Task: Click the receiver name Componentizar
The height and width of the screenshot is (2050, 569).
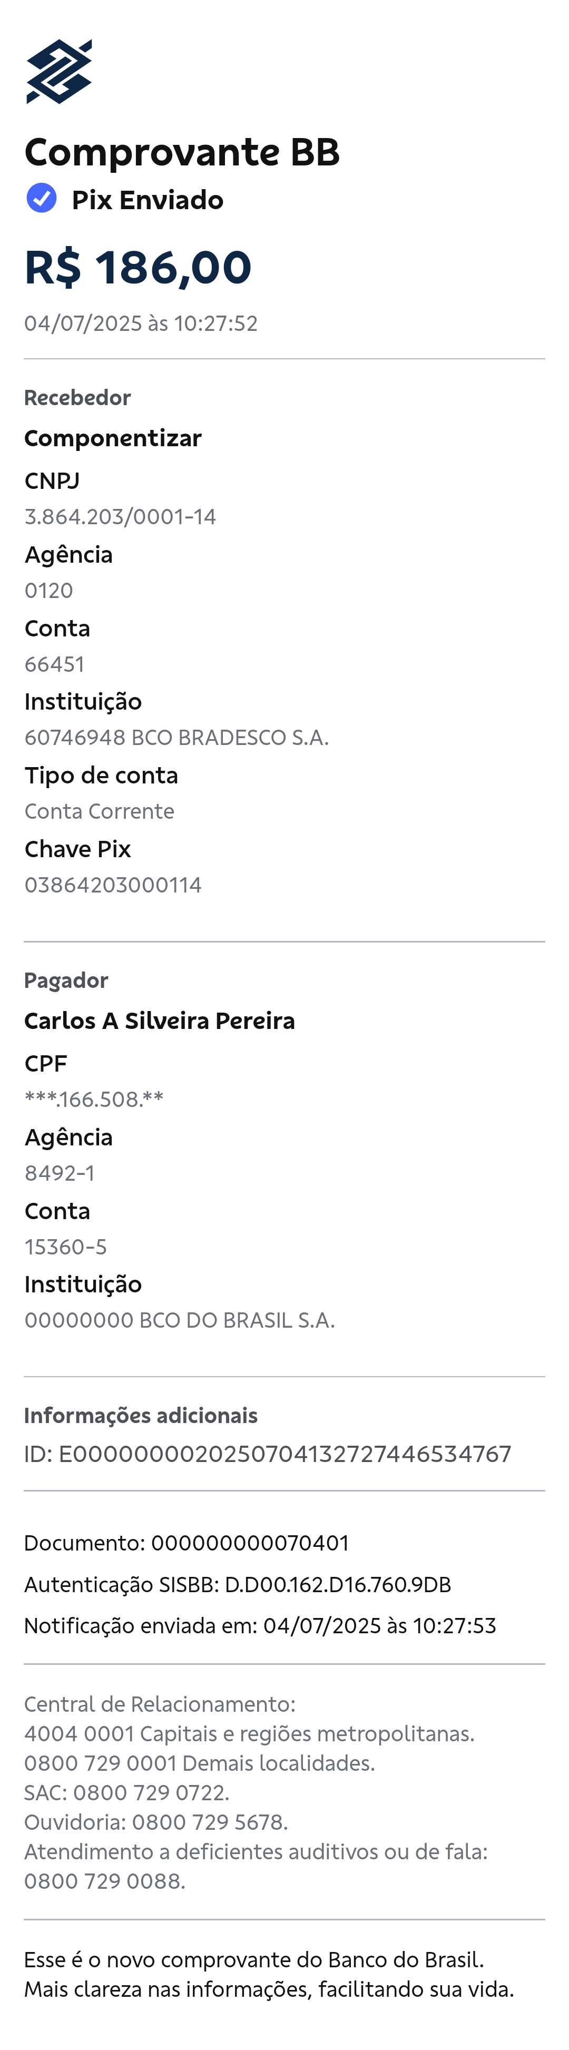Action: (x=113, y=438)
